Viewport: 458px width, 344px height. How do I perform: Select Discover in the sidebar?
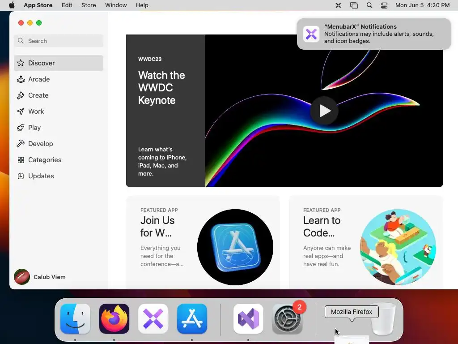(59, 63)
